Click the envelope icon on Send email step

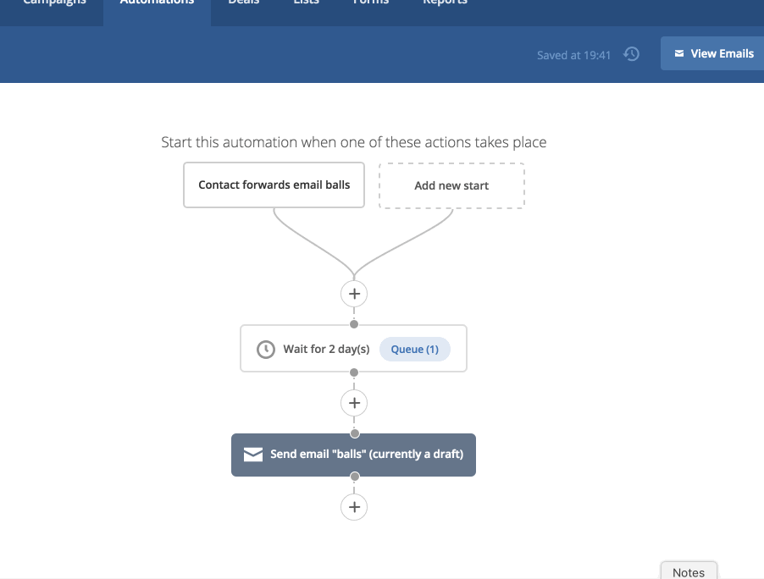pos(253,455)
